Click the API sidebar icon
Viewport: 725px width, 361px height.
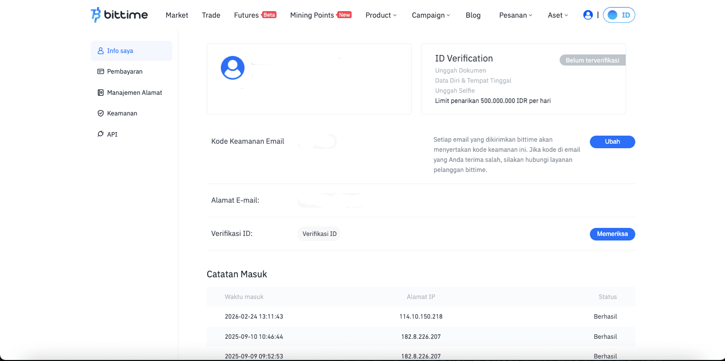pos(100,134)
